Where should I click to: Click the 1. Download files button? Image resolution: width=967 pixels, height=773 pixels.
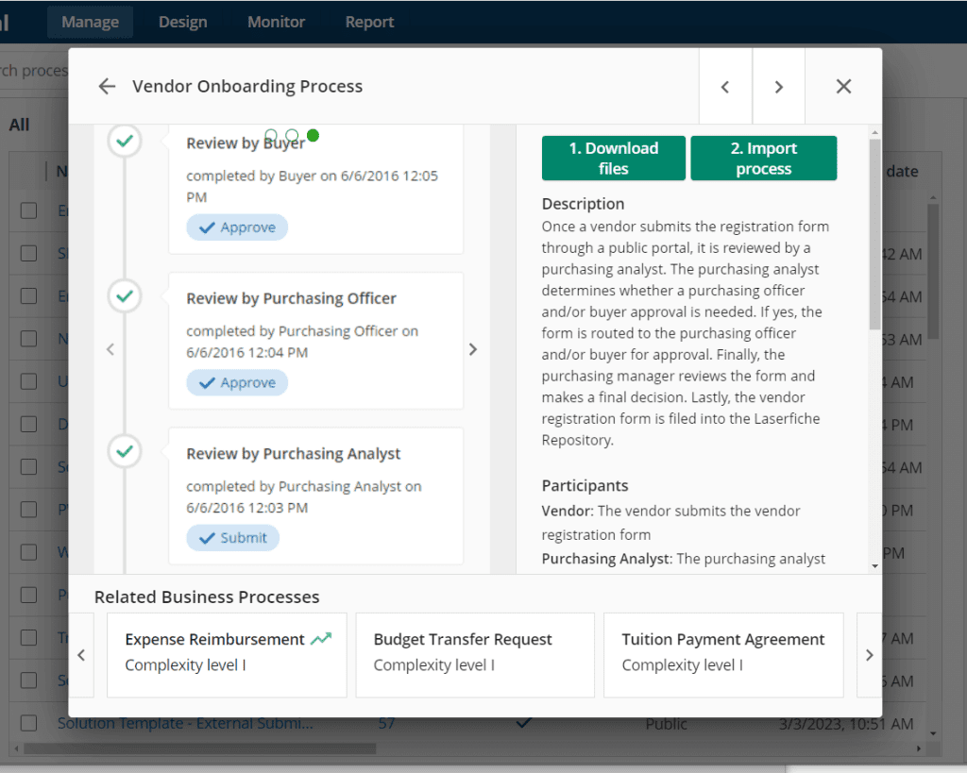pyautogui.click(x=614, y=159)
